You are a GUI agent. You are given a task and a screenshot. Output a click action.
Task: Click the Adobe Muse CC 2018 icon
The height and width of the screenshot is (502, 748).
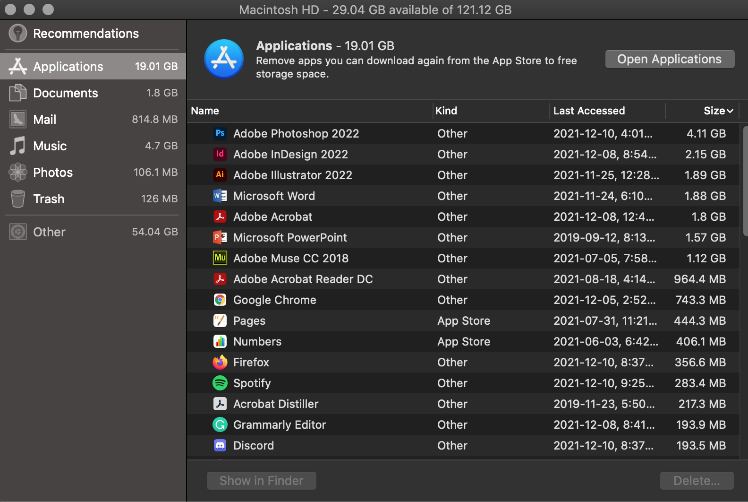(x=220, y=258)
